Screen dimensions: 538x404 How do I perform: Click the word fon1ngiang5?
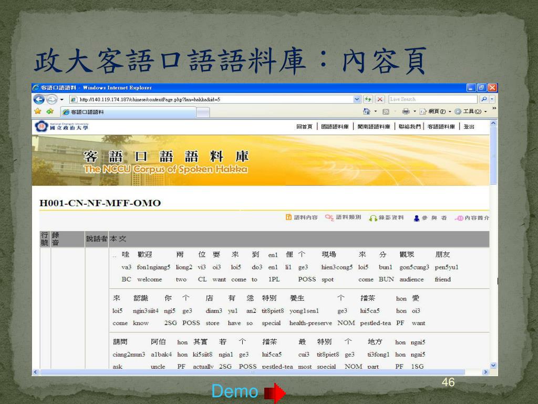pos(153,267)
